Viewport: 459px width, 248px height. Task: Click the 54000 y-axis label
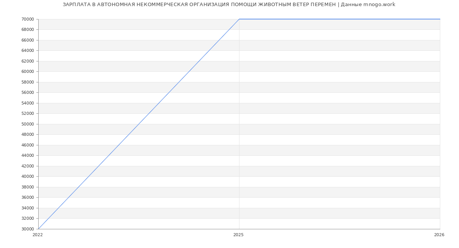coord(28,103)
